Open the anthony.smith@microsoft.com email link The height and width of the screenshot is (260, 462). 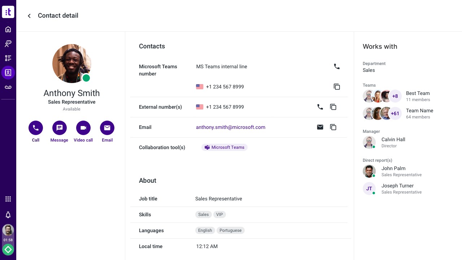(231, 127)
